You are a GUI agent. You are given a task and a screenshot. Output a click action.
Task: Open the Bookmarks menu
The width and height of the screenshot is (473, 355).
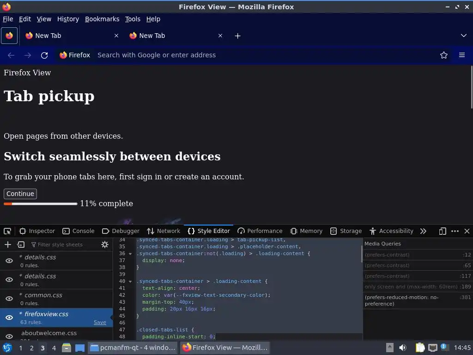pos(102,19)
